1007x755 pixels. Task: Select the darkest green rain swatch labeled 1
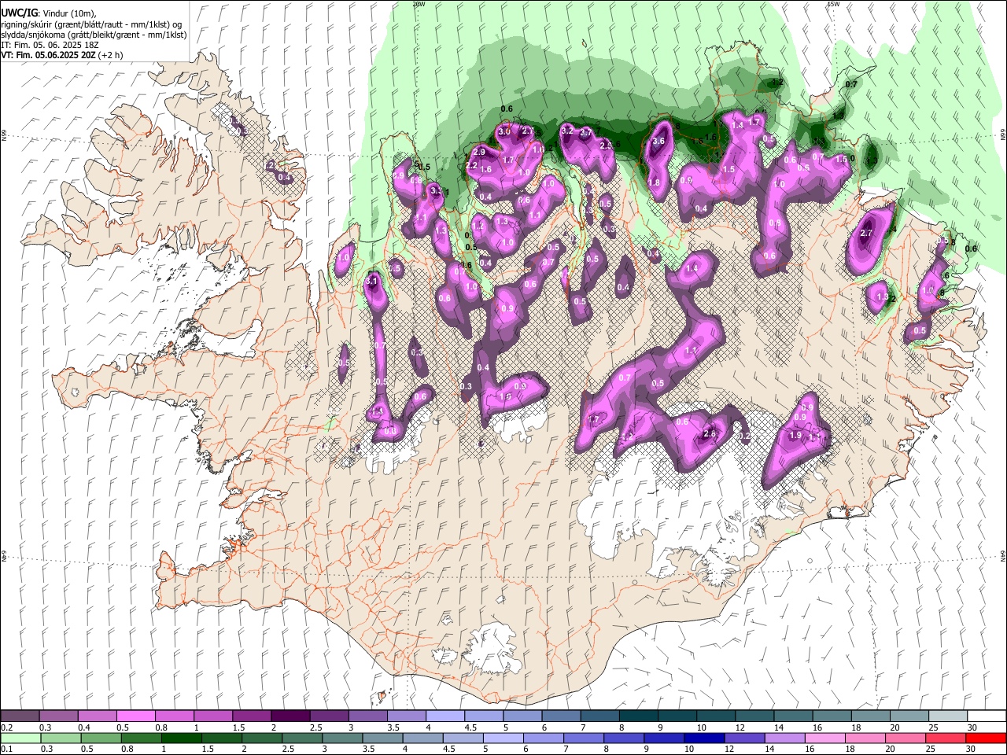point(181,738)
